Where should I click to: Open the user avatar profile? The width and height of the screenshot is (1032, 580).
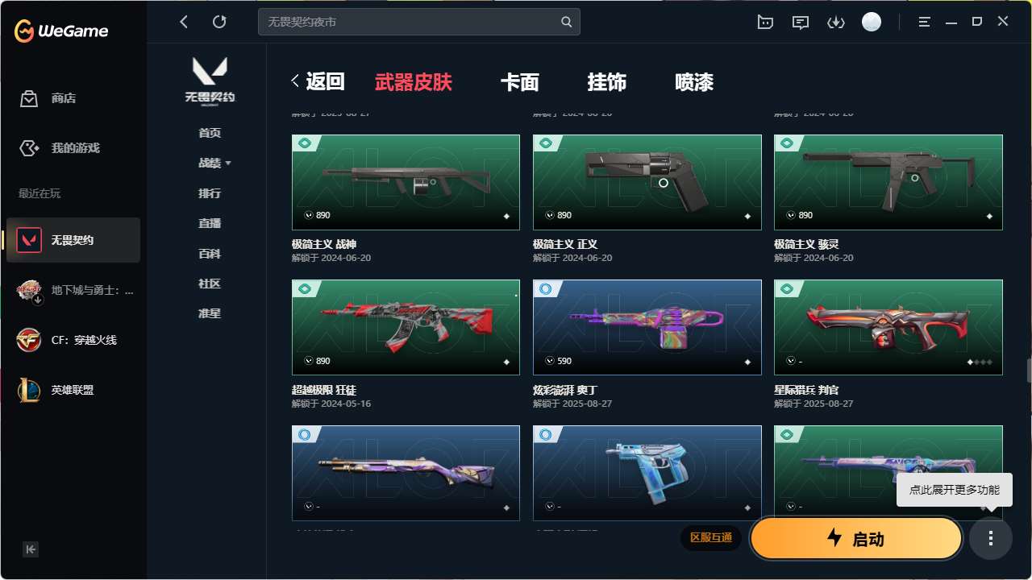[872, 22]
